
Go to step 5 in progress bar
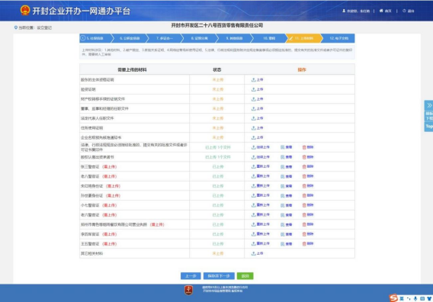95,38
